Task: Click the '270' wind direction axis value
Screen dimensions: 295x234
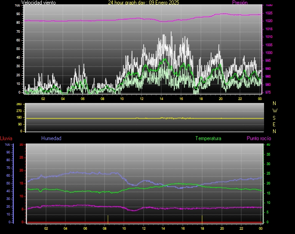Action: click(x=19, y=111)
